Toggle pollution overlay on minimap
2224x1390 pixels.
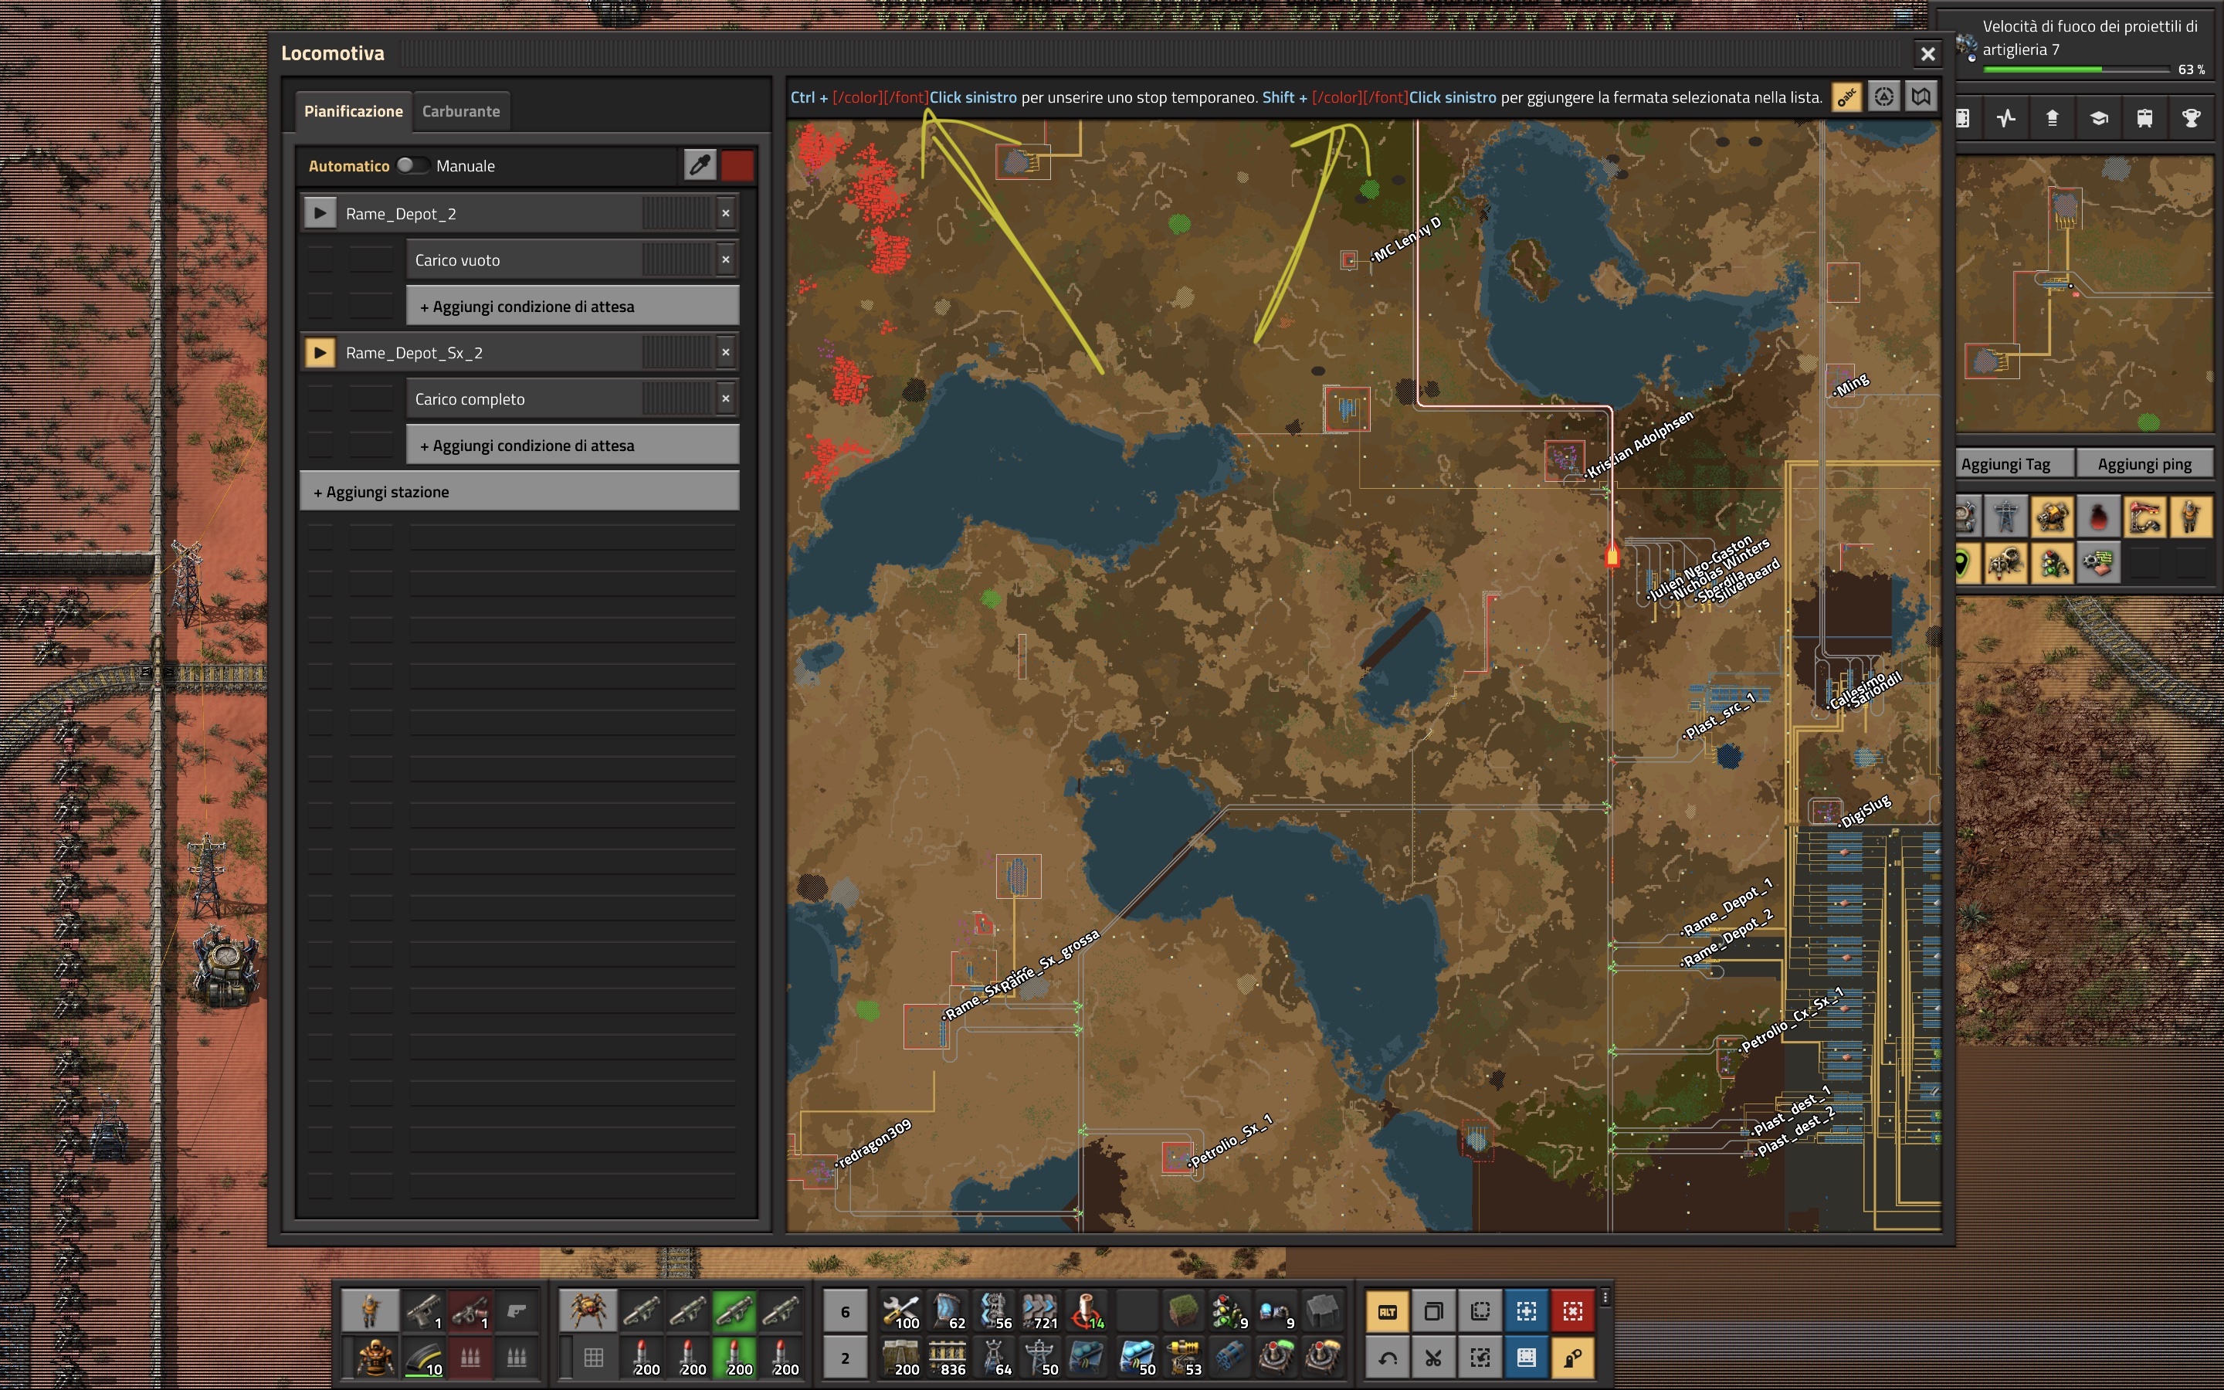2099,517
